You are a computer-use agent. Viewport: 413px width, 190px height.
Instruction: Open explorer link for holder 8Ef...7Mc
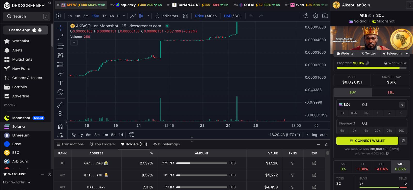(x=314, y=175)
